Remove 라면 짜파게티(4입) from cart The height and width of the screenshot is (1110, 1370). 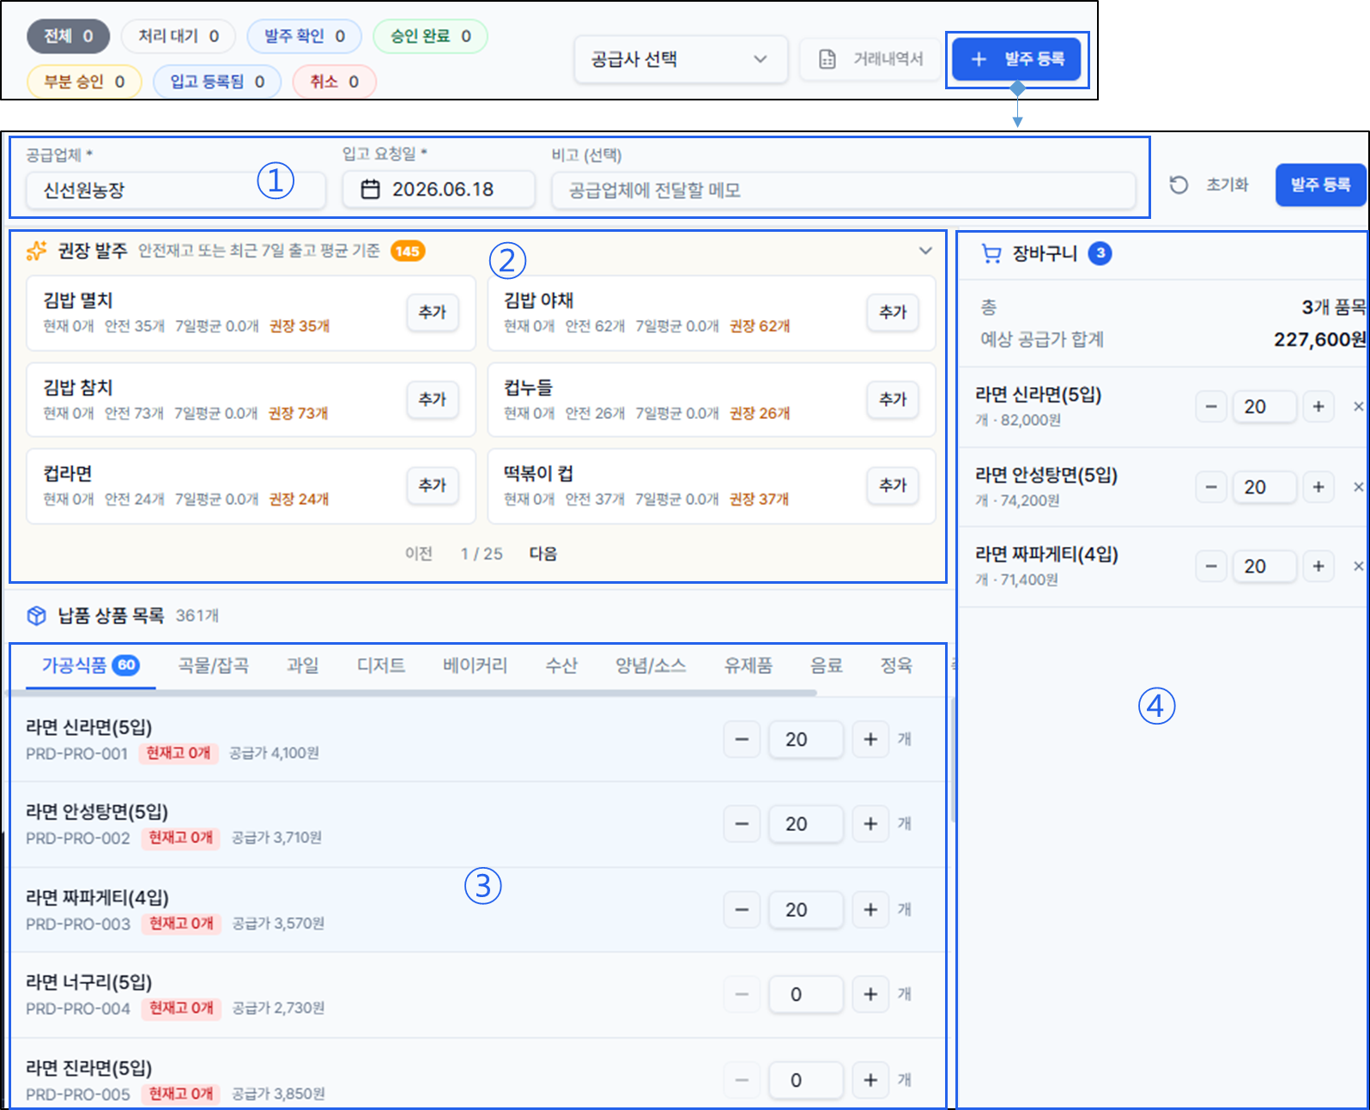[x=1358, y=566]
